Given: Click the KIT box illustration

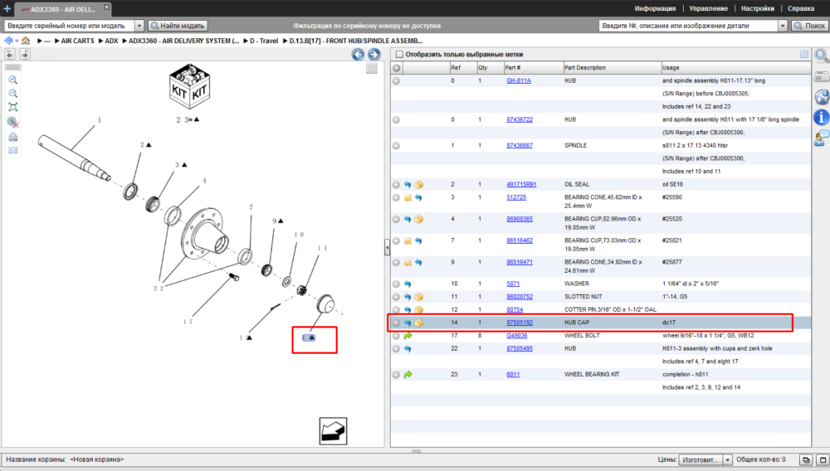Looking at the screenshot, I should 189,87.
